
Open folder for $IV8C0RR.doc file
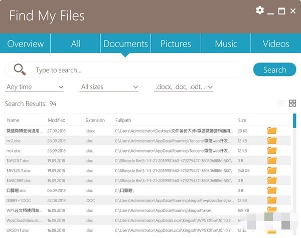pos(272,180)
